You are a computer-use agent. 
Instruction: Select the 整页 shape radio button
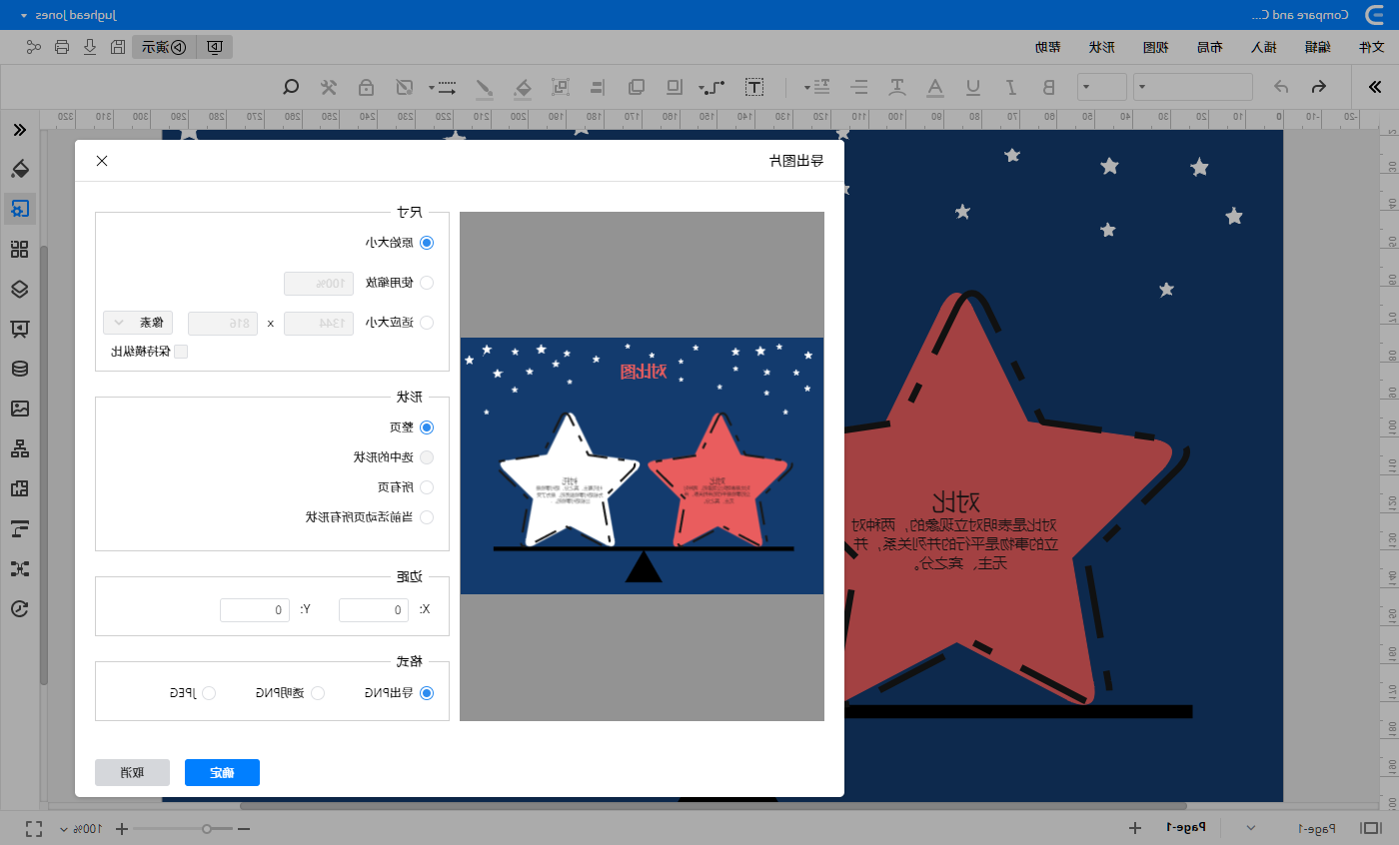[x=427, y=426]
